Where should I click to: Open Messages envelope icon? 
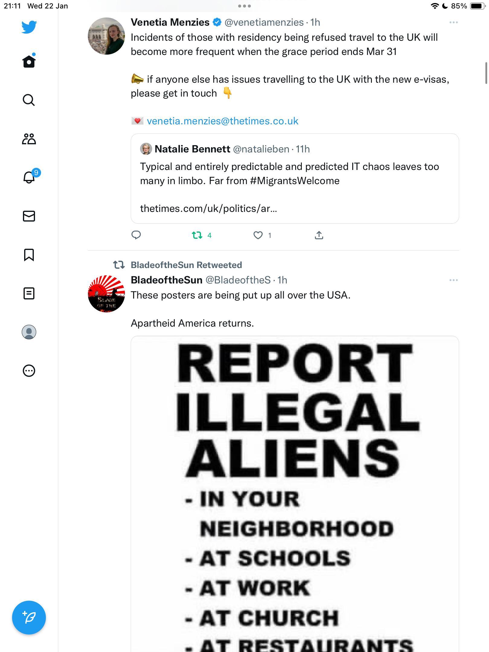[x=29, y=216]
